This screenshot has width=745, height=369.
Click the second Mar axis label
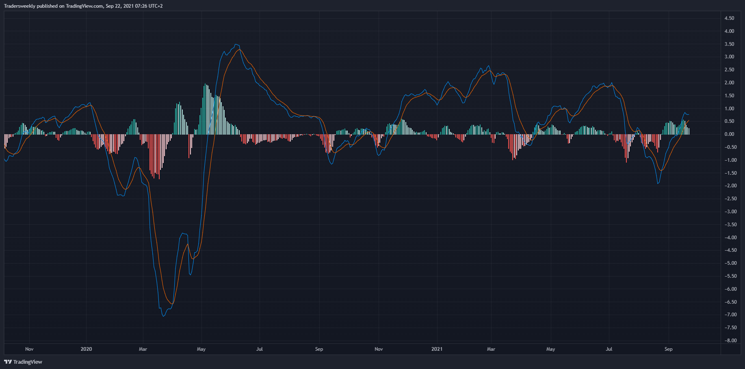[491, 349]
